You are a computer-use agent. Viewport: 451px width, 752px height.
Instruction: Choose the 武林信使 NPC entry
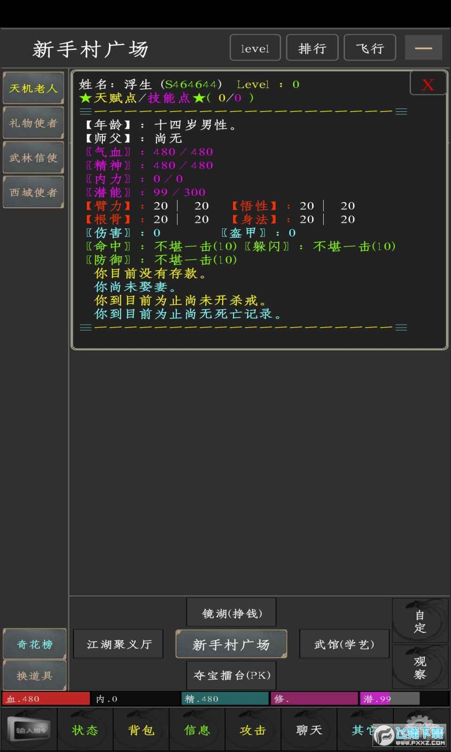click(x=33, y=158)
